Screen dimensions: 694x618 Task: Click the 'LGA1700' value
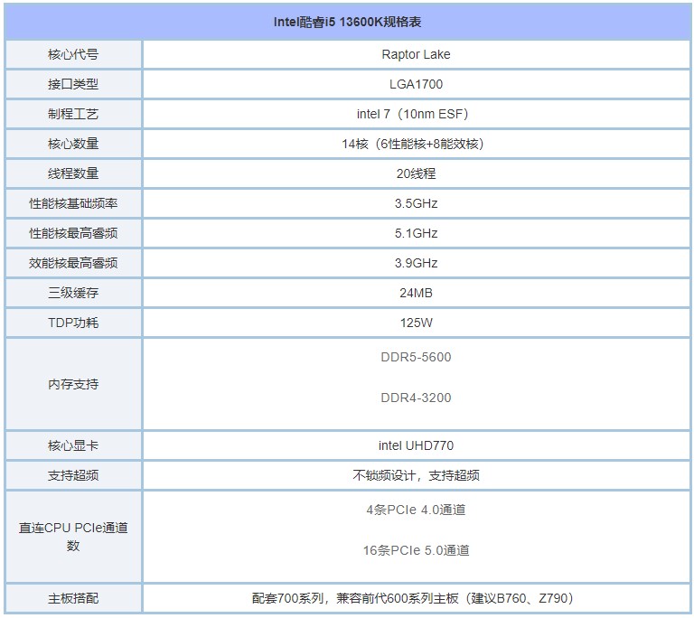tap(416, 84)
